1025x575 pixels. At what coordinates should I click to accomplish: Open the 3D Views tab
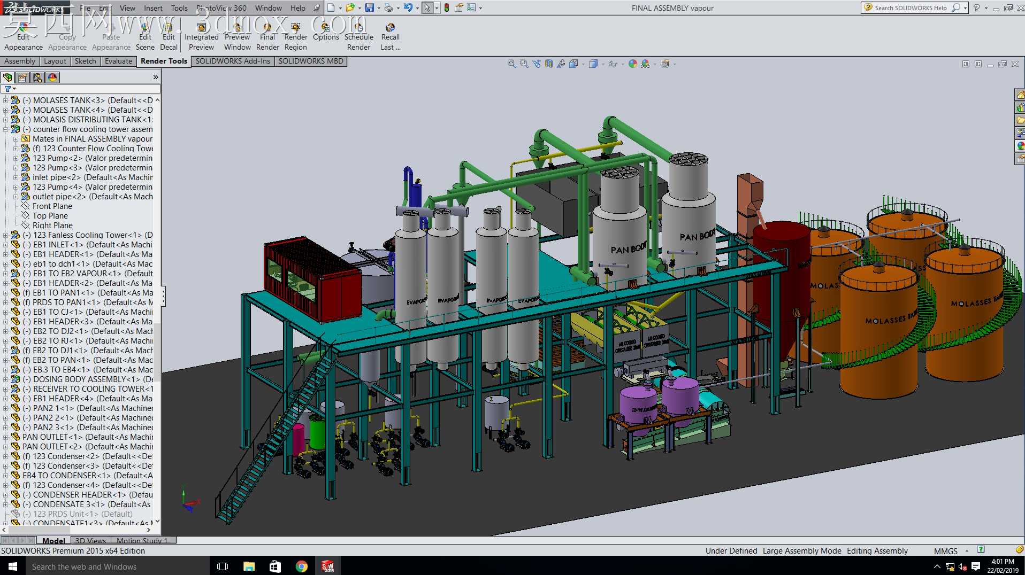pyautogui.click(x=90, y=541)
